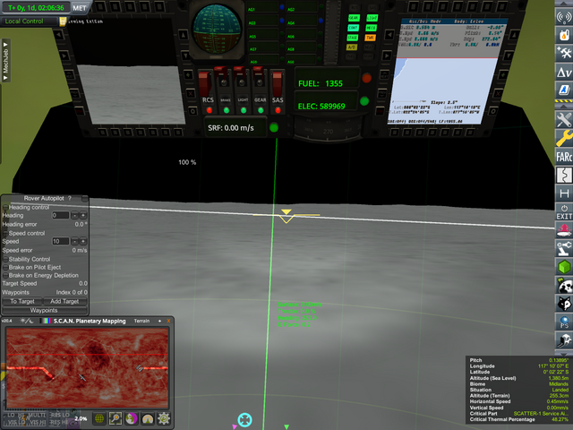Expand SCANsat window with plus button
The width and height of the screenshot is (573, 430).
click(x=159, y=321)
